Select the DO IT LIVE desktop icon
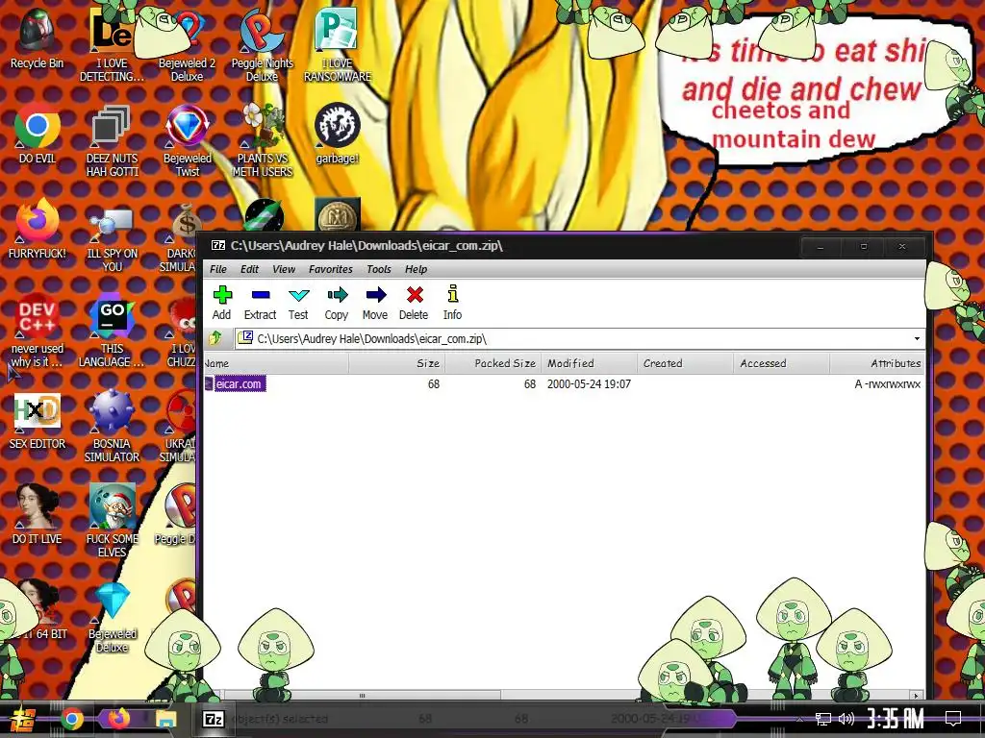Image resolution: width=985 pixels, height=738 pixels. [38, 515]
